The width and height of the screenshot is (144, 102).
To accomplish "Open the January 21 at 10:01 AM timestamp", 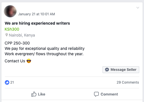I will [x=36, y=14].
